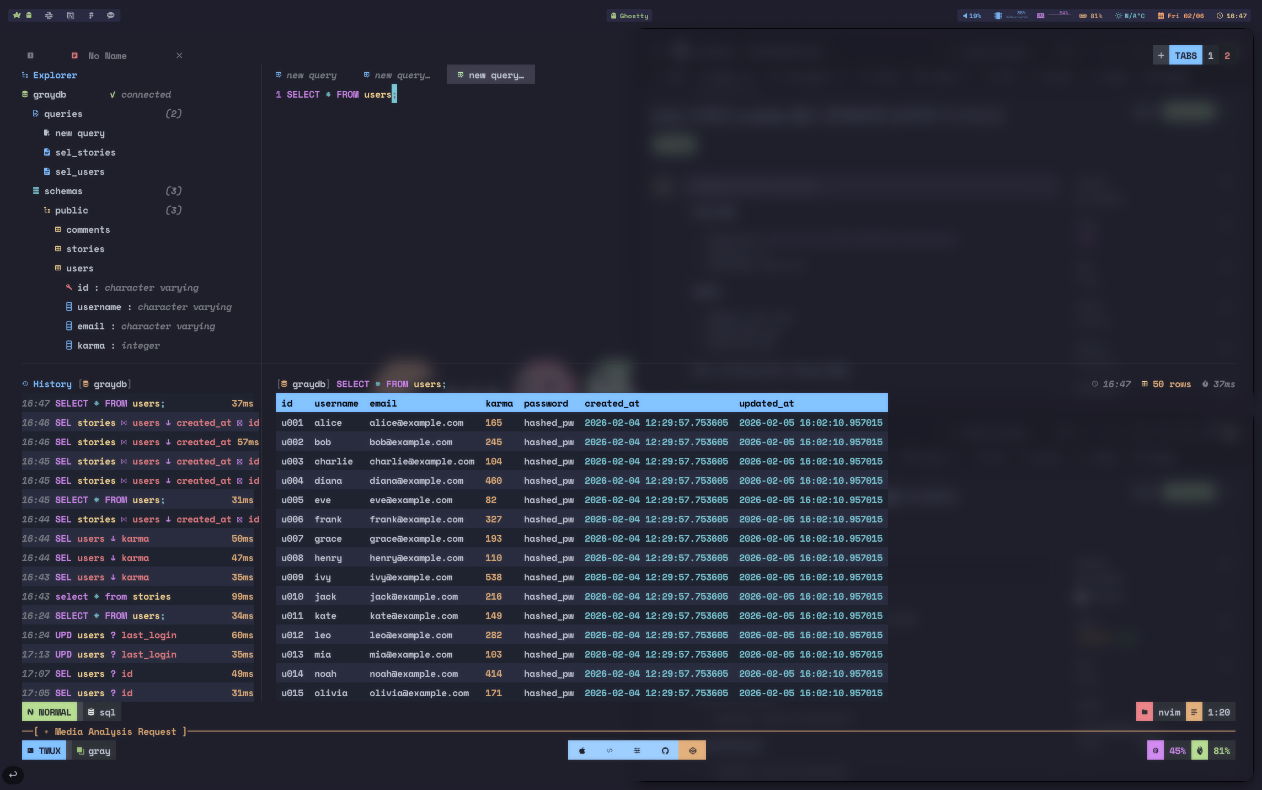Collapse the queries folder in explorer
The height and width of the screenshot is (790, 1262).
click(x=62, y=114)
